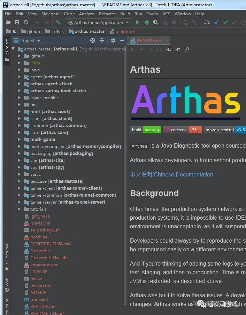This screenshot has width=246, height=315.
Task: Click the Synchronize refresh icon
Action: pos(26,22)
